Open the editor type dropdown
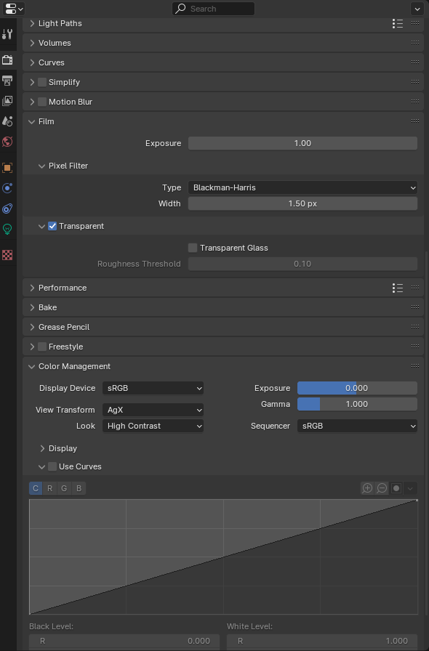The height and width of the screenshot is (651, 429). tap(14, 9)
